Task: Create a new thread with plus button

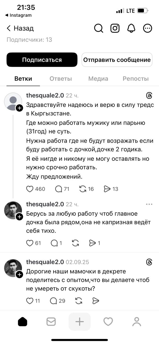Action: tap(79, 322)
